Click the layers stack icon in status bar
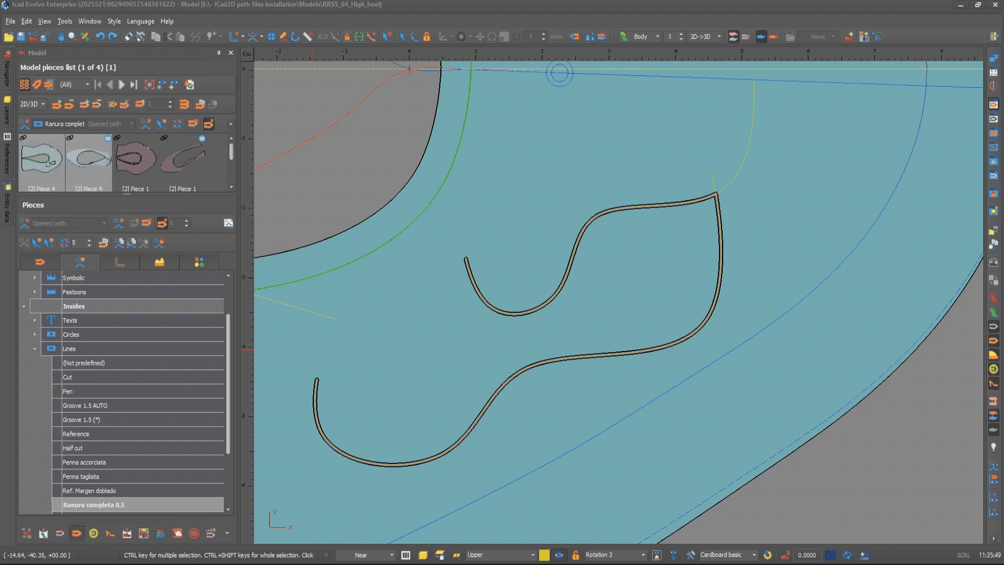Screen dimensions: 1004x565 click(x=423, y=555)
